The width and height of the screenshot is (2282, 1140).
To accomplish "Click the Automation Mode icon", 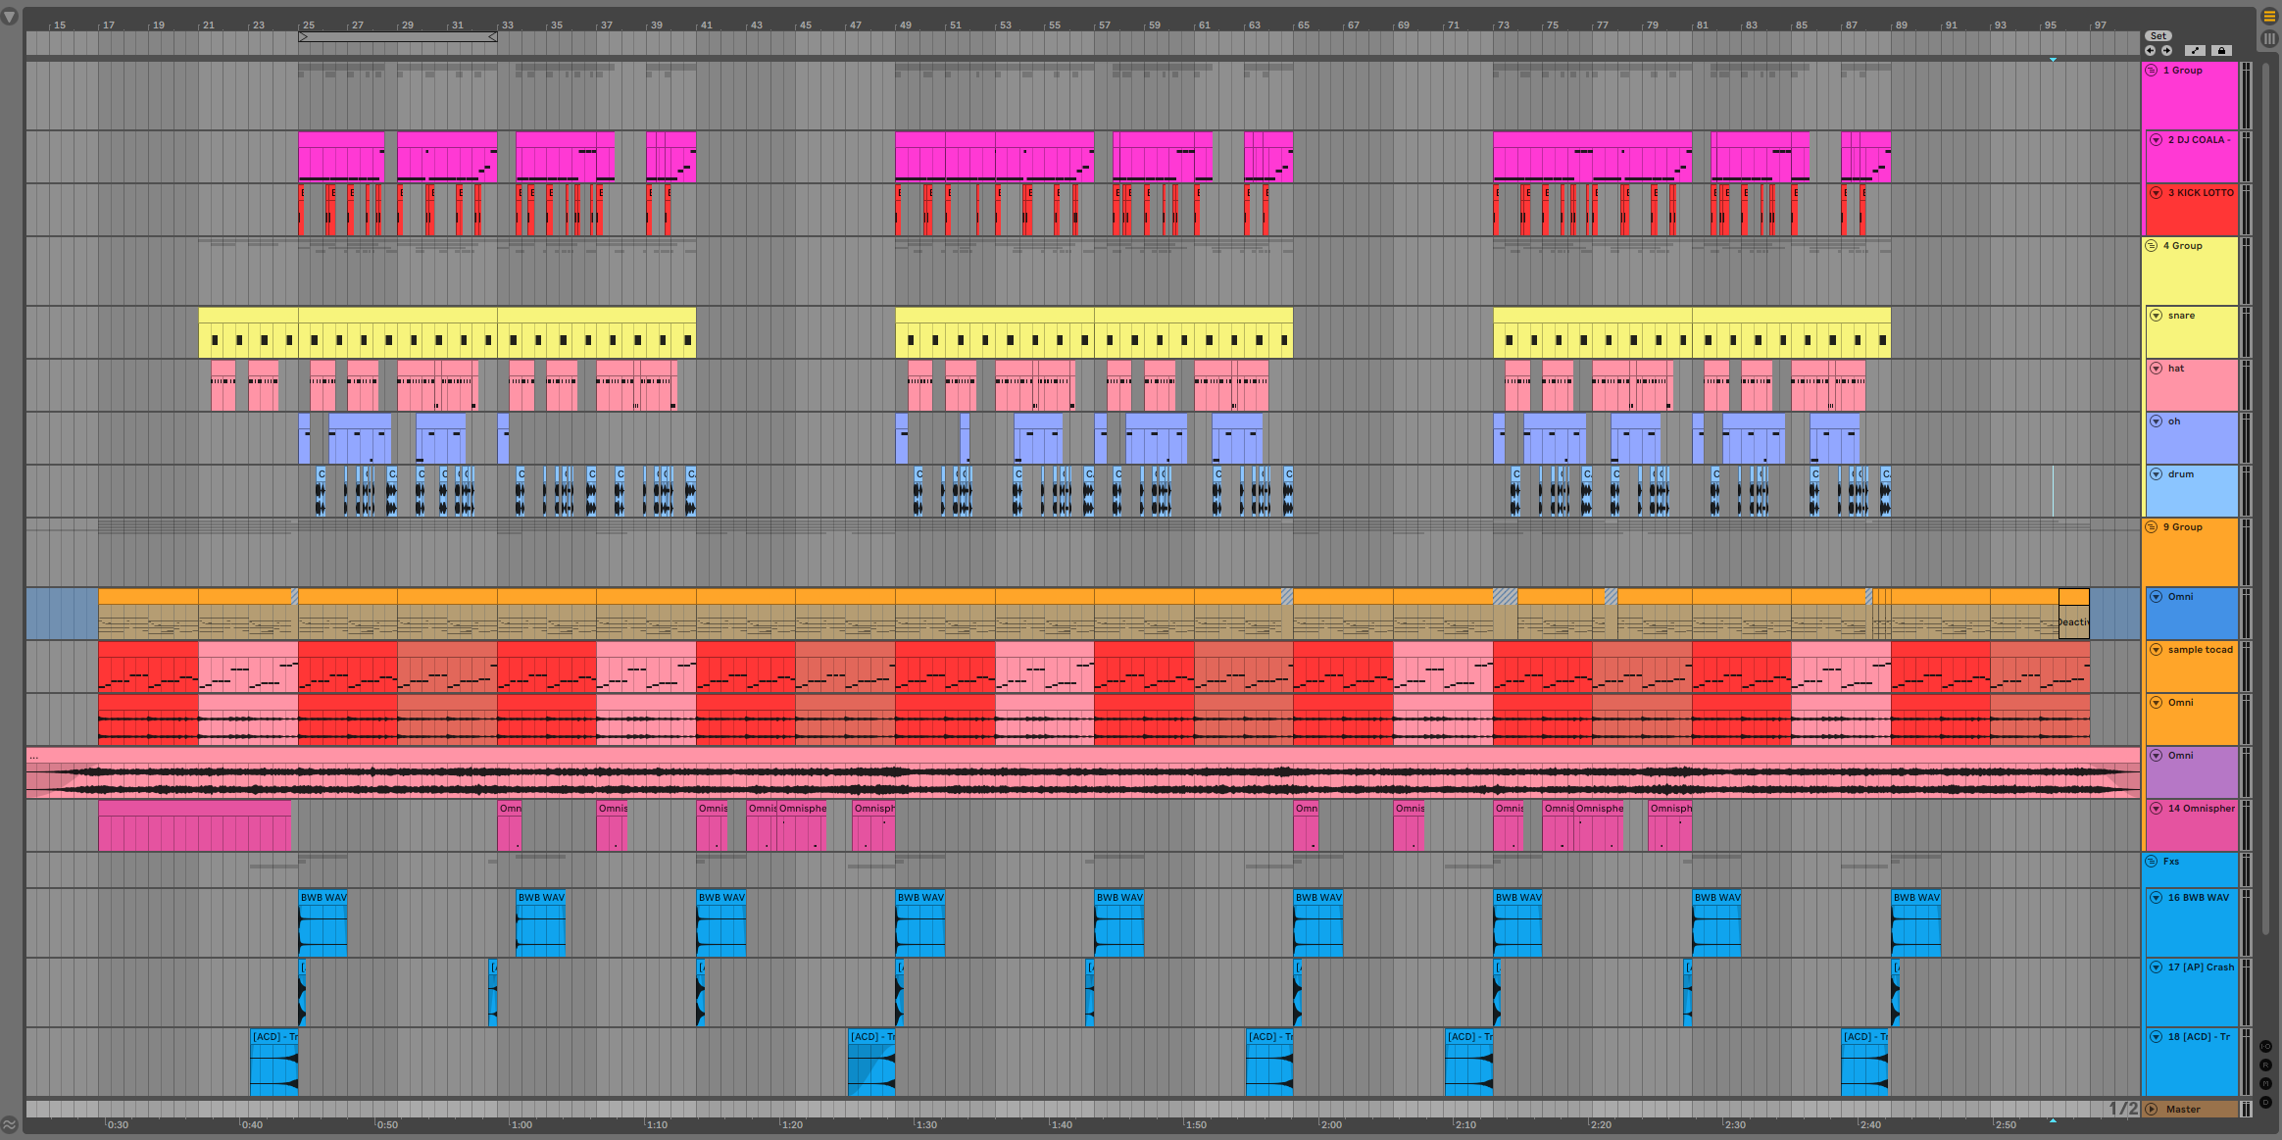I will (2196, 50).
